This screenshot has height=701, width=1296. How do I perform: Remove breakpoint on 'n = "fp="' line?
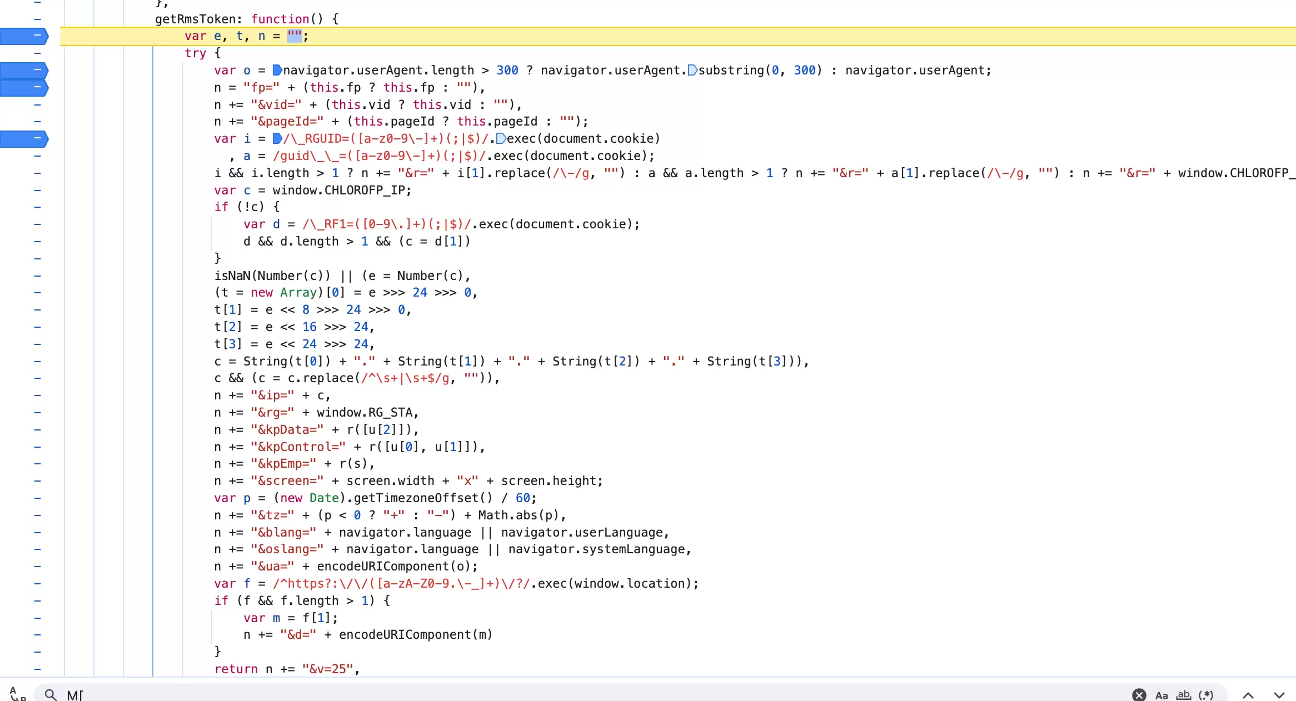(24, 87)
